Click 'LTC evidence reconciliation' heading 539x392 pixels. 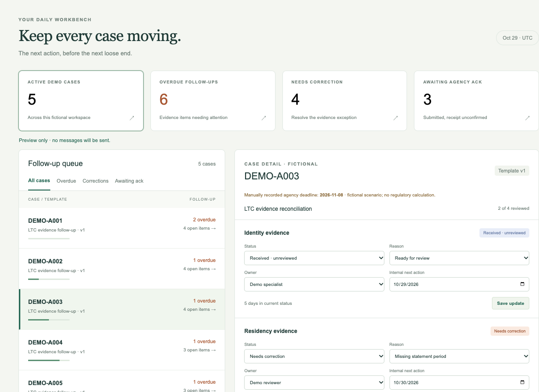pyautogui.click(x=278, y=209)
